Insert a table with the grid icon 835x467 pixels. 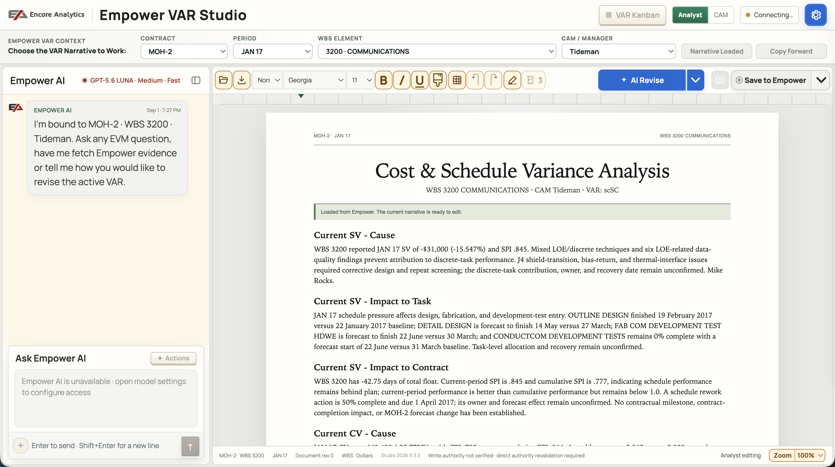[457, 80]
